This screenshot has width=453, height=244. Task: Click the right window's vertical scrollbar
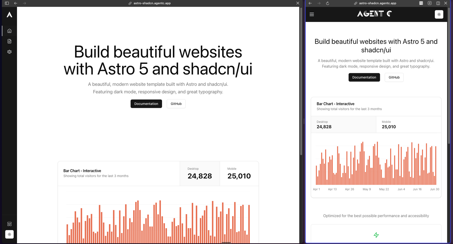[449, 76]
